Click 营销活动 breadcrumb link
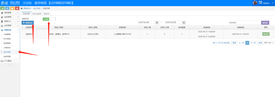The width and height of the screenshot is (275, 97). click(27, 8)
